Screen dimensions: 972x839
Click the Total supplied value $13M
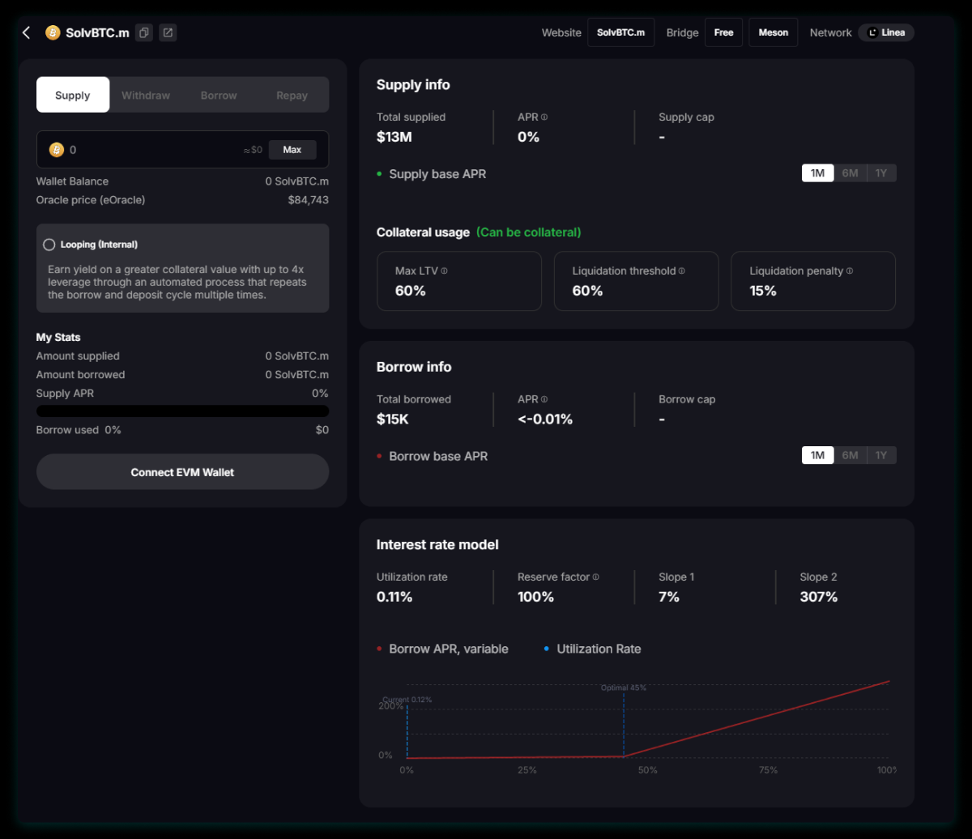pyautogui.click(x=394, y=137)
